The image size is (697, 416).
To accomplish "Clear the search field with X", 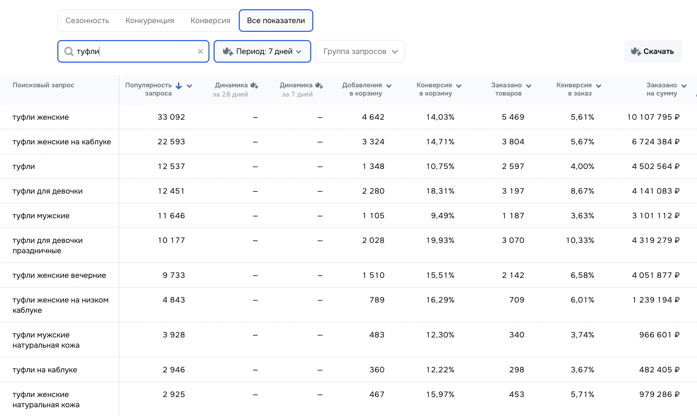I will (200, 51).
